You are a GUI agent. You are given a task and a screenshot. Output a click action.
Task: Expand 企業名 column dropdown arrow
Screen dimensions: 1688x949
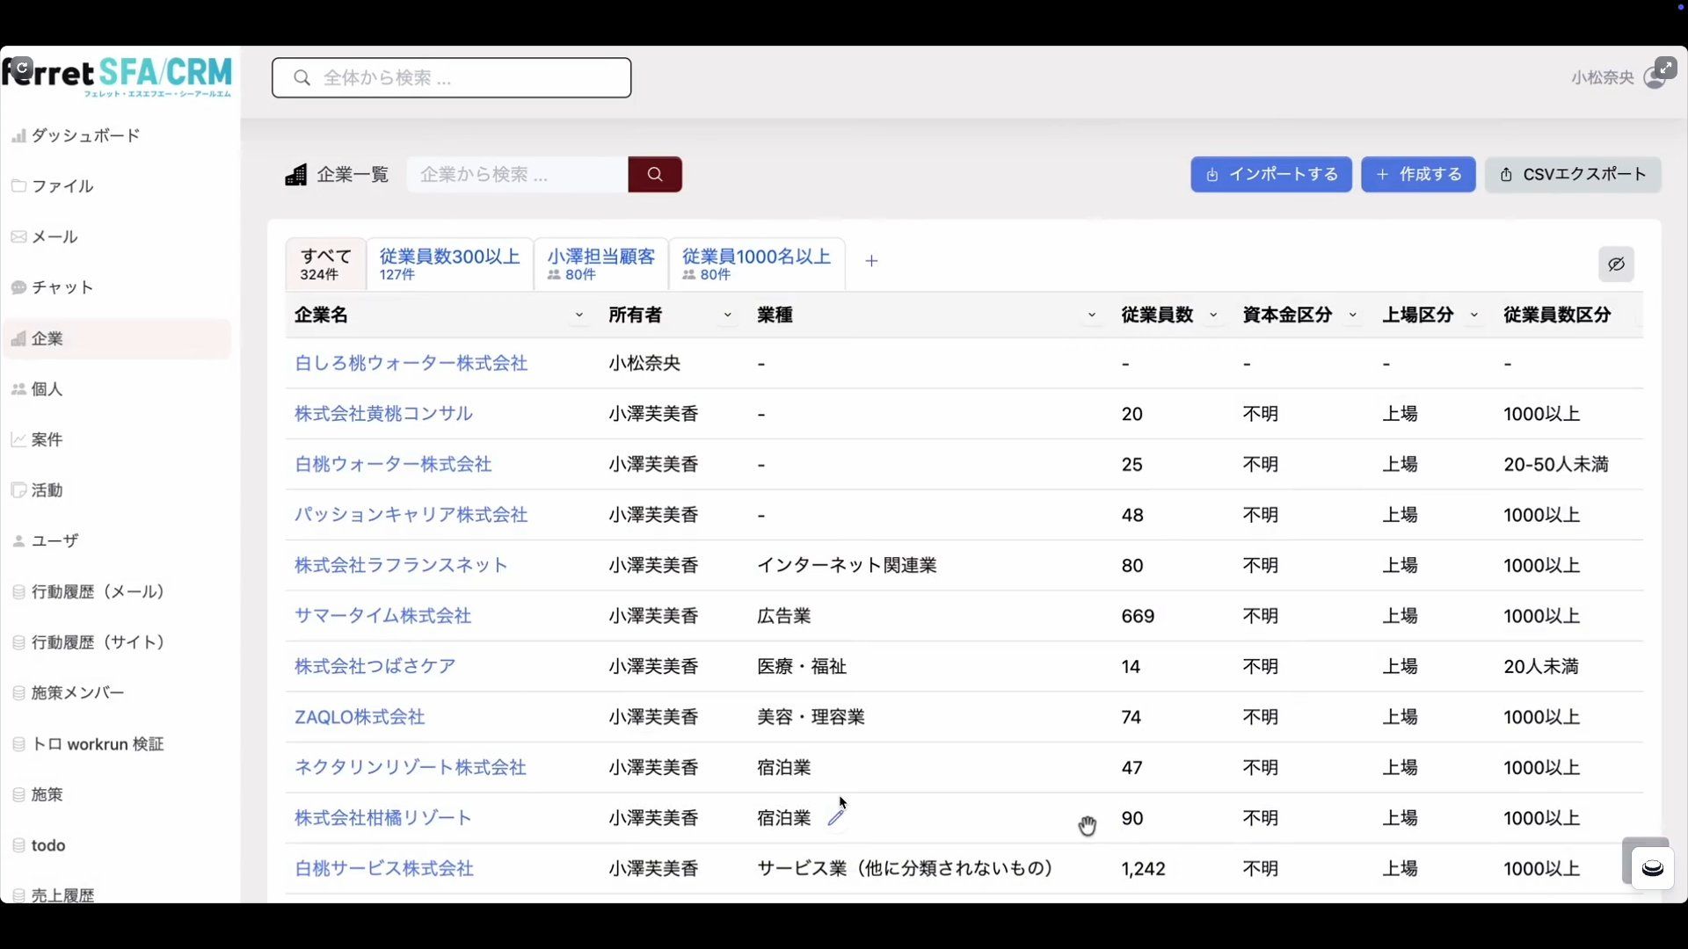(578, 315)
